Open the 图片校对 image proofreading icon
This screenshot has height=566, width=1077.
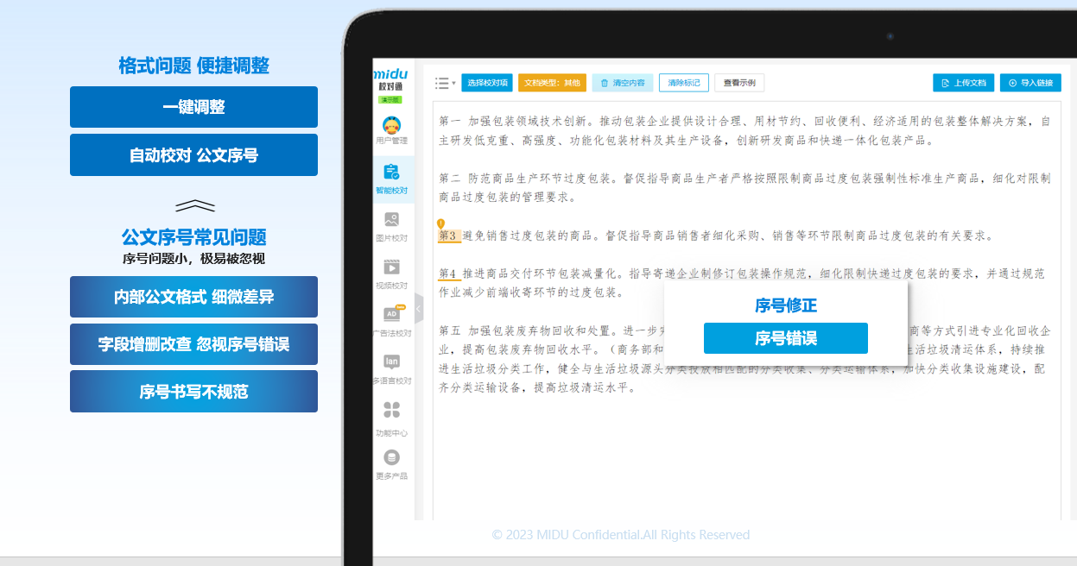391,220
